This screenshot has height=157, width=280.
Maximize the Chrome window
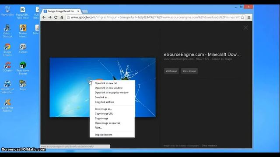click(x=241, y=7)
